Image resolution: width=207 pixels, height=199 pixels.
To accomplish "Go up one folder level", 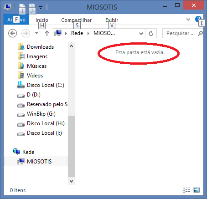I will pyautogui.click(x=47, y=33).
